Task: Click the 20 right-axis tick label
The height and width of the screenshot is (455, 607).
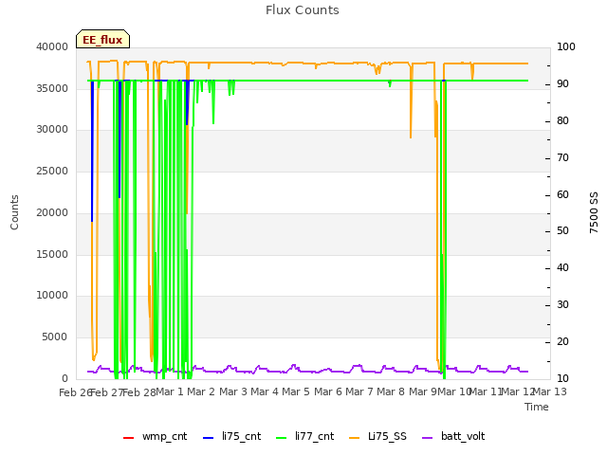Action: [x=562, y=341]
